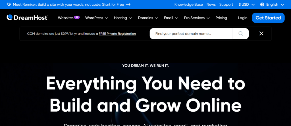This screenshot has height=126, width=291.
Task: Click the Build and Grow Online heading line
Action: pos(145,105)
